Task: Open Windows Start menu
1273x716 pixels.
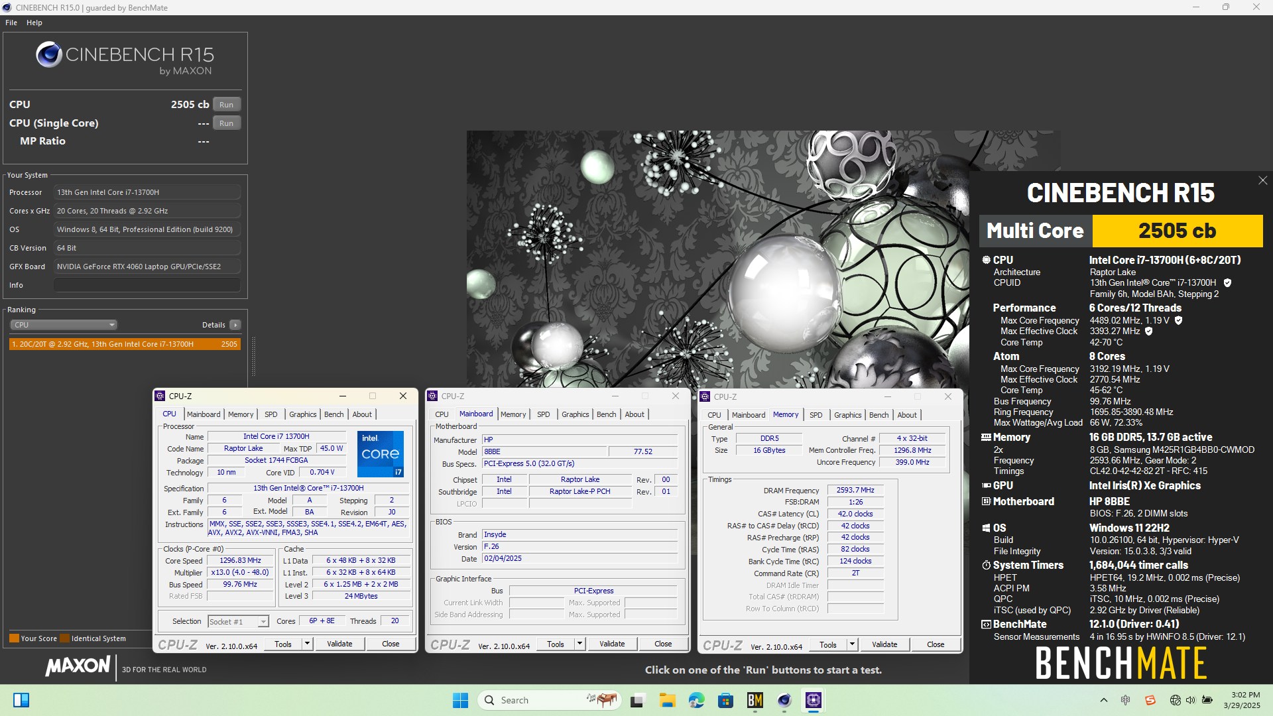Action: point(460,700)
